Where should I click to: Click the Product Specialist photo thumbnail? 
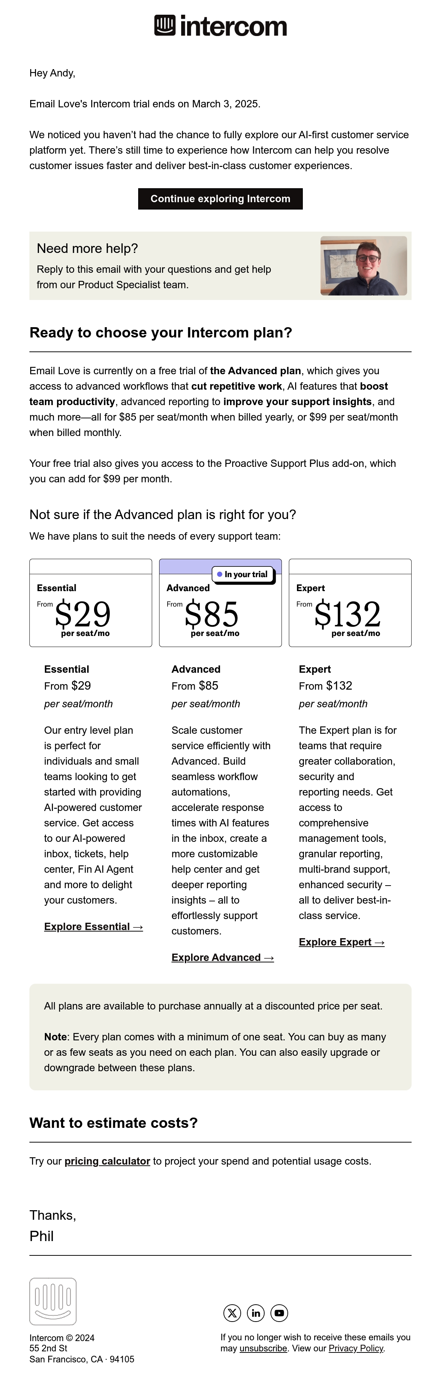coord(363,266)
